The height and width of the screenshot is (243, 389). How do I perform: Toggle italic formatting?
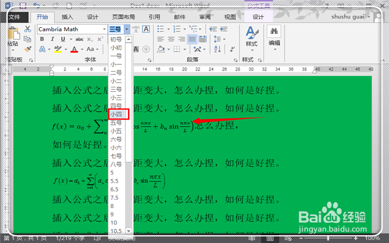pos(53,39)
